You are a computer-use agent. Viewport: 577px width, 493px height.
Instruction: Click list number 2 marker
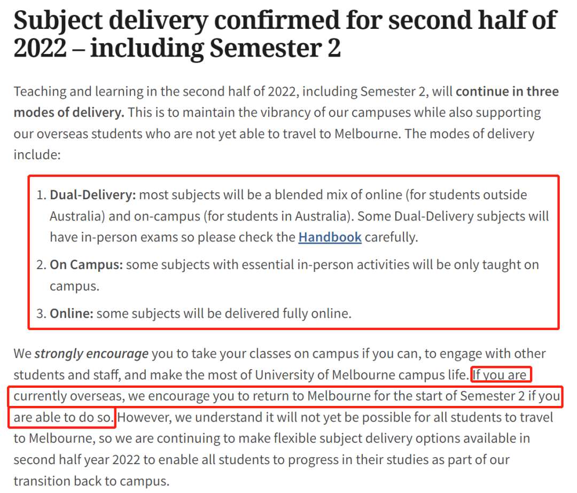[x=41, y=265]
